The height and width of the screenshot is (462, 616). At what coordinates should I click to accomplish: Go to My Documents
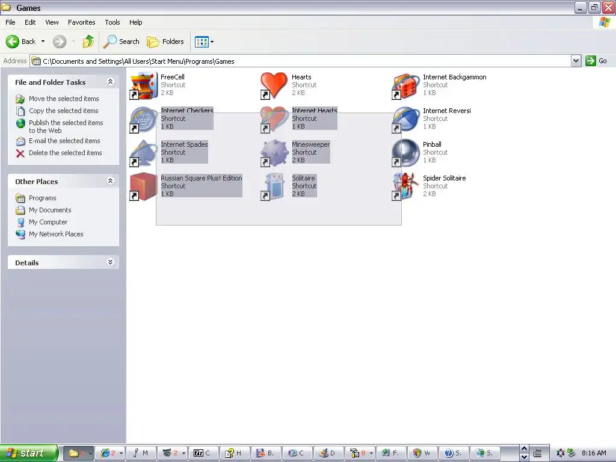[43, 210]
